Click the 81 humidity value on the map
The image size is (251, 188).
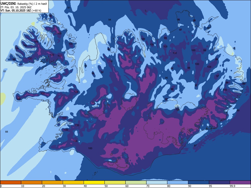pyautogui.click(x=5, y=71)
